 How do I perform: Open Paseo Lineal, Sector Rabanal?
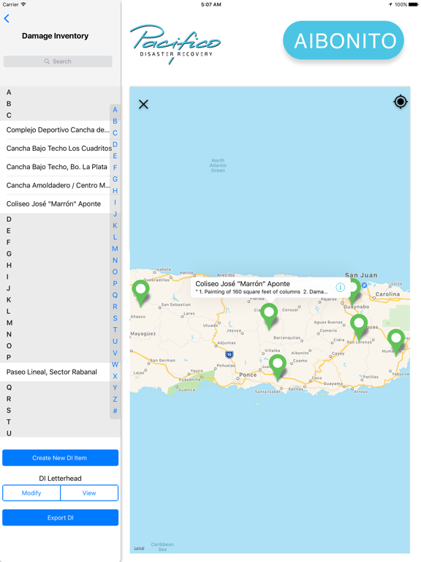coord(55,372)
